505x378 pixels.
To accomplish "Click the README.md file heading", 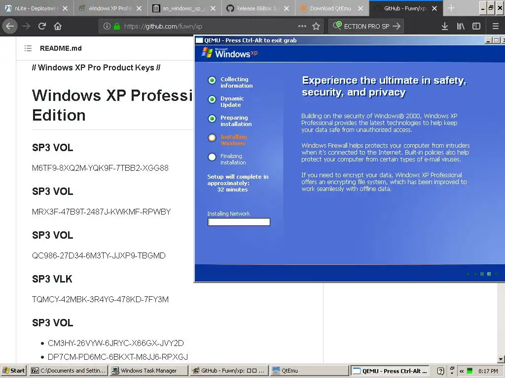I will (61, 48).
